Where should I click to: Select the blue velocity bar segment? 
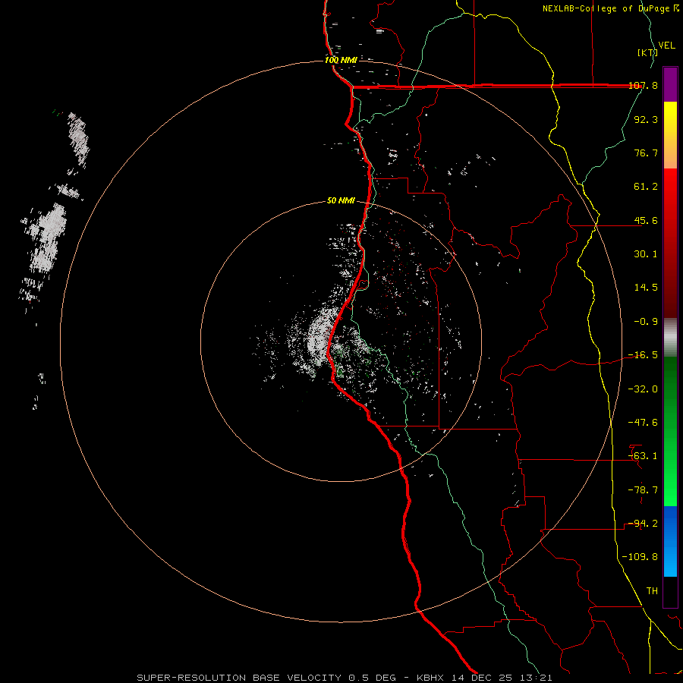tap(670, 523)
